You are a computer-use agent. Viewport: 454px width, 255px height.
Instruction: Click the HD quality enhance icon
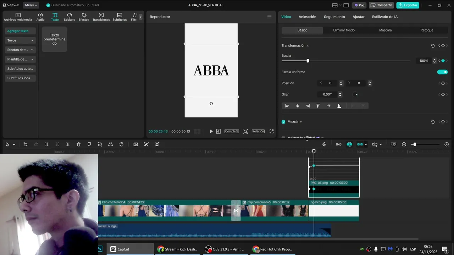pos(135,144)
